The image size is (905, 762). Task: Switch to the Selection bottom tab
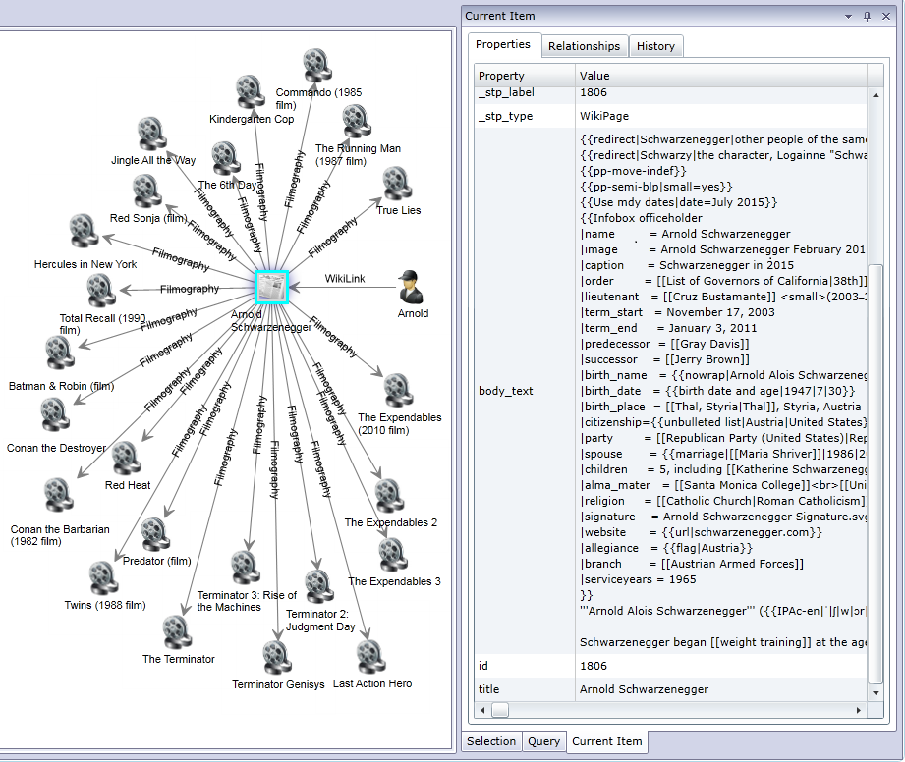tap(491, 741)
